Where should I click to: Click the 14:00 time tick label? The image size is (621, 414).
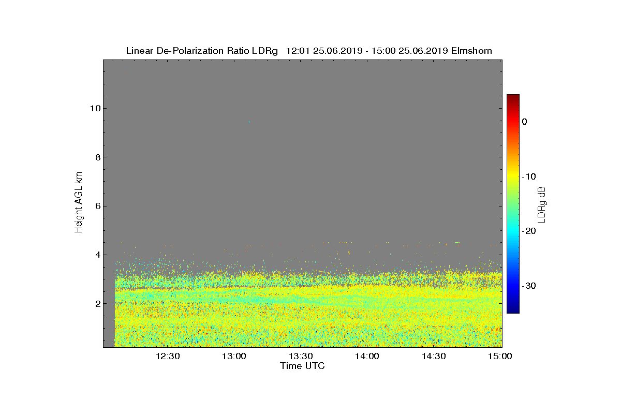point(367,356)
